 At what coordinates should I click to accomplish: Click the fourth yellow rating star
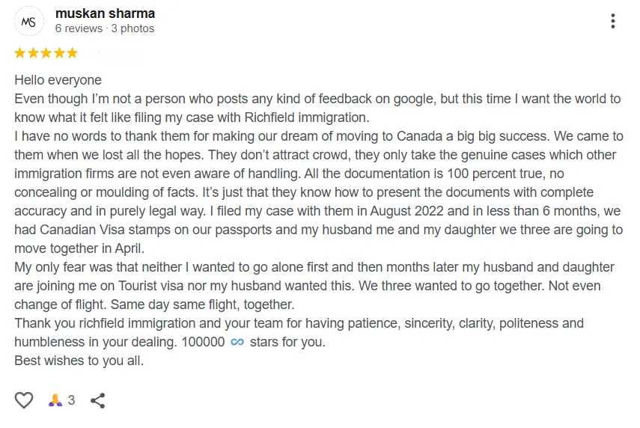click(59, 52)
